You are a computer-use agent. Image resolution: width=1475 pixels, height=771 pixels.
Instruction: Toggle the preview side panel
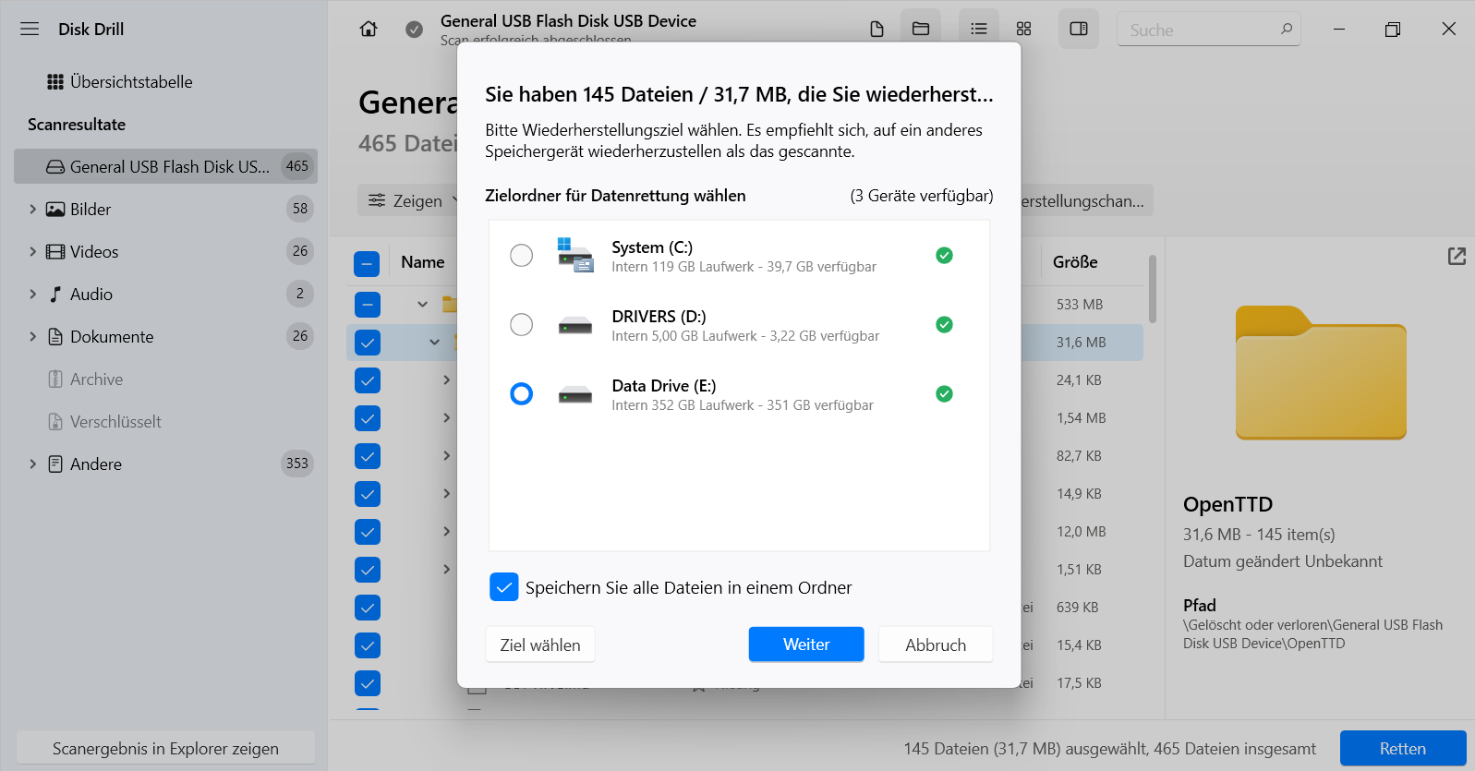[1079, 29]
